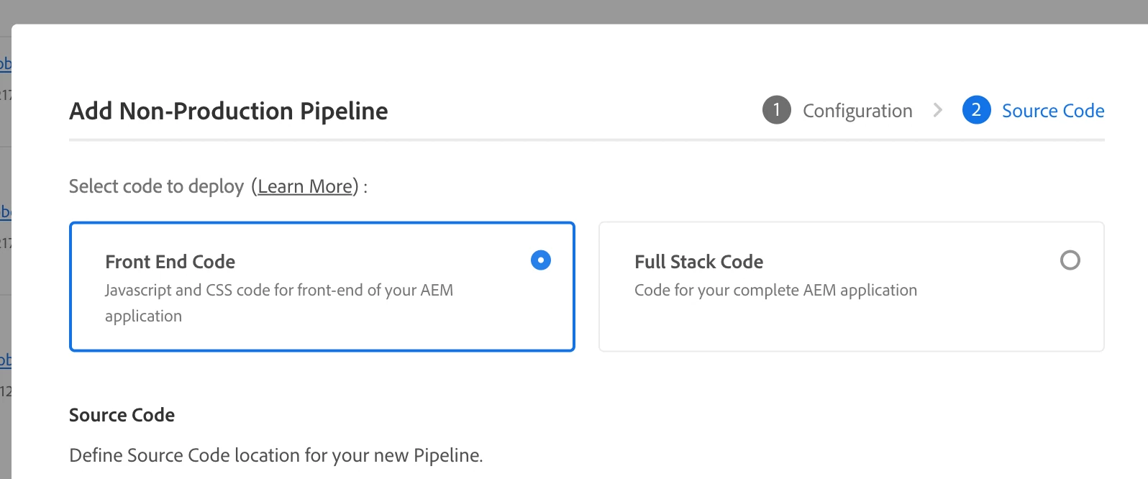Click the chevron arrow between wizard steps
This screenshot has width=1148, height=479.
click(937, 110)
